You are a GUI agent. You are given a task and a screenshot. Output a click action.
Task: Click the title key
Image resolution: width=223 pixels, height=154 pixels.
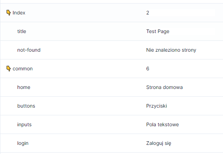coord(21,31)
